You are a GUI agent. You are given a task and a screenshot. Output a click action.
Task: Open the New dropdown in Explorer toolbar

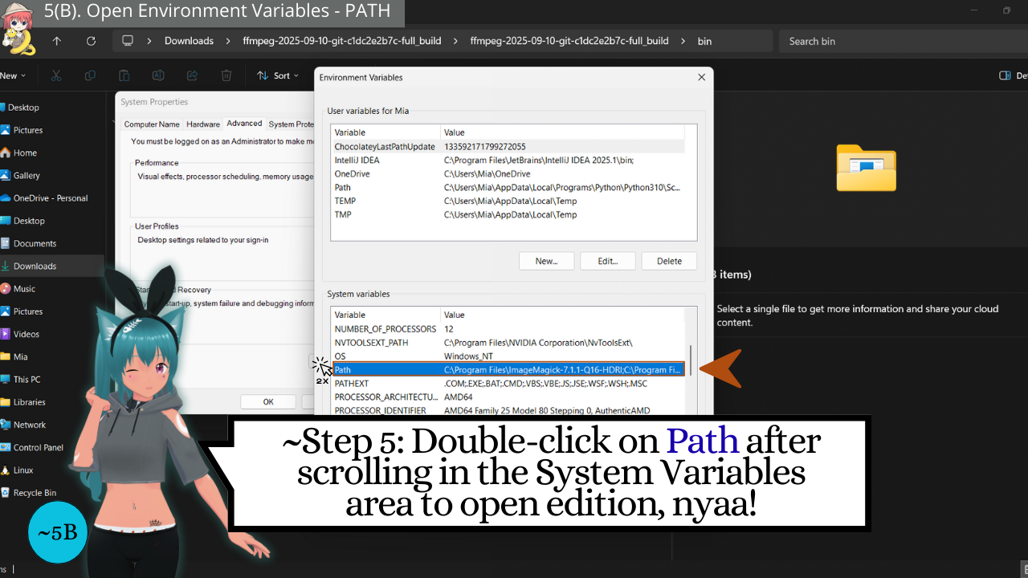click(x=13, y=75)
